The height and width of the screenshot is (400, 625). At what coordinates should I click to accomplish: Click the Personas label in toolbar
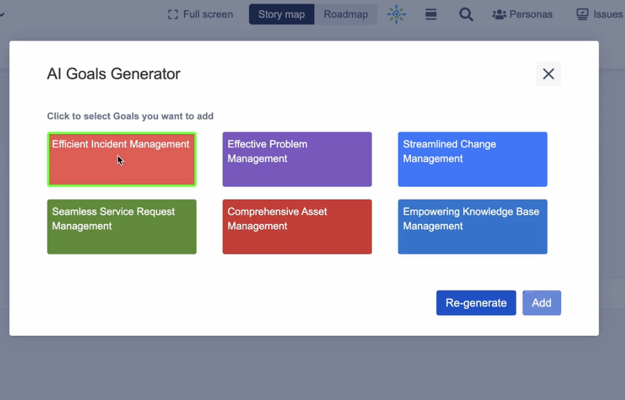tap(530, 14)
